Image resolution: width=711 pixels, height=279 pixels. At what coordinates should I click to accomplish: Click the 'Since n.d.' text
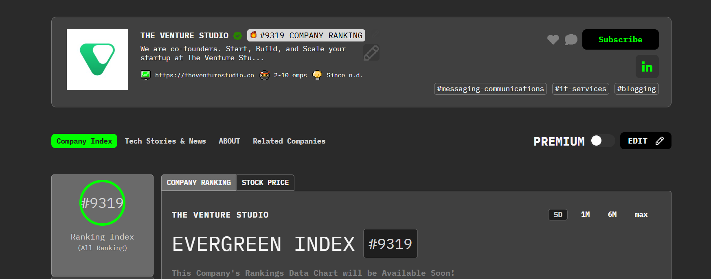[x=345, y=75]
